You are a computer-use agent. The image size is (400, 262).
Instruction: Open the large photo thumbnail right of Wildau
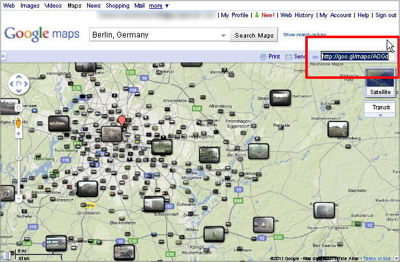[x=214, y=234]
